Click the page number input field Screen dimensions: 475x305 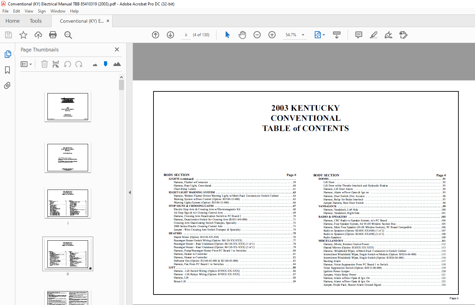coord(186,35)
